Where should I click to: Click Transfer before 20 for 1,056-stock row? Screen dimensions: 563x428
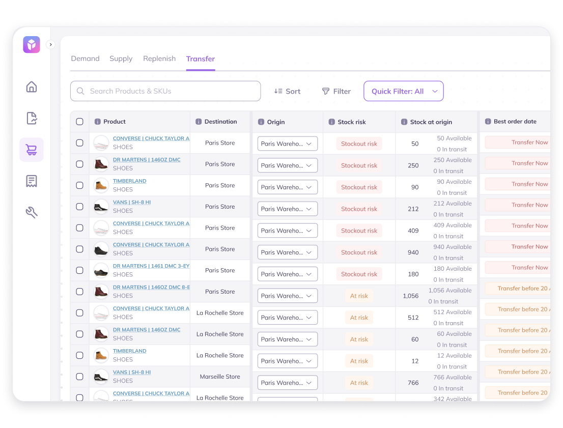(x=517, y=289)
